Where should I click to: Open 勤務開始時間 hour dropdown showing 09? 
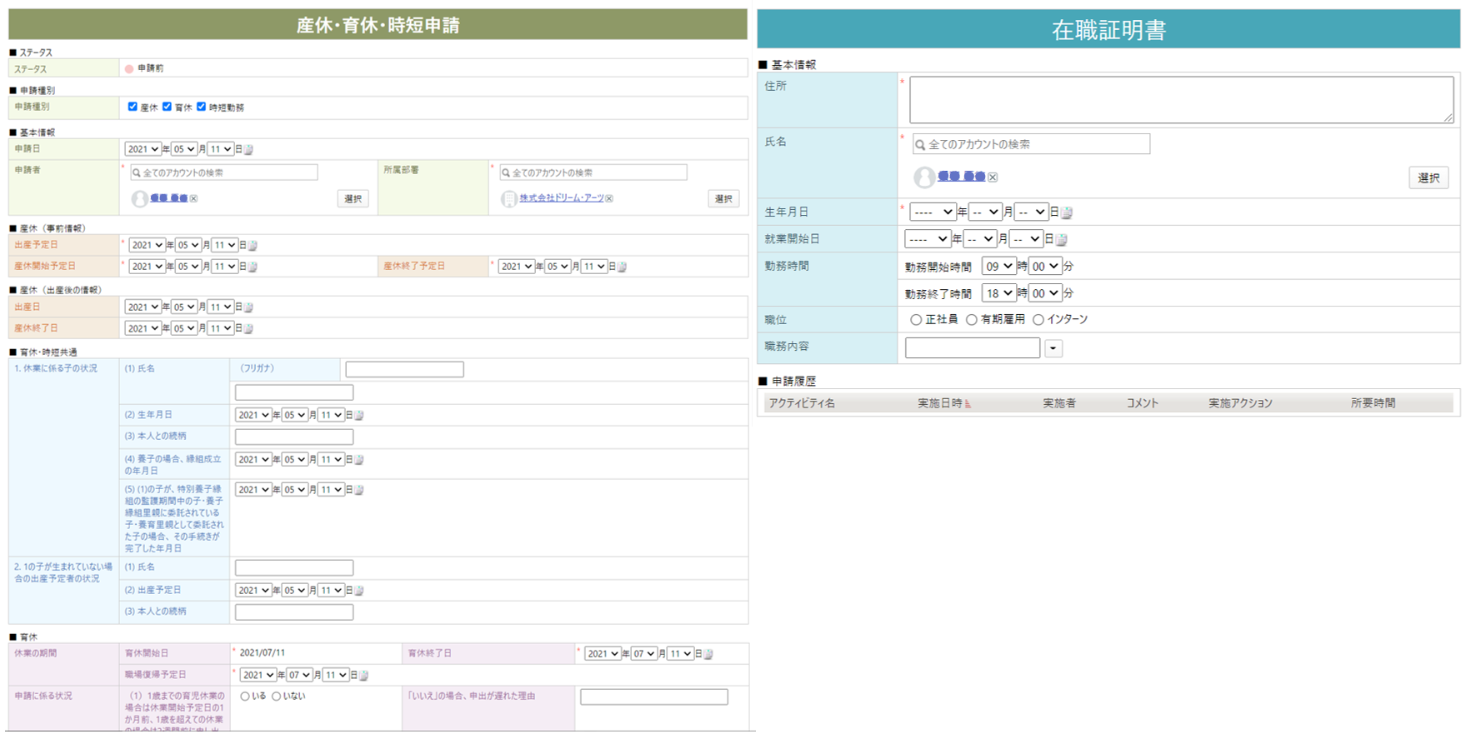pos(998,267)
